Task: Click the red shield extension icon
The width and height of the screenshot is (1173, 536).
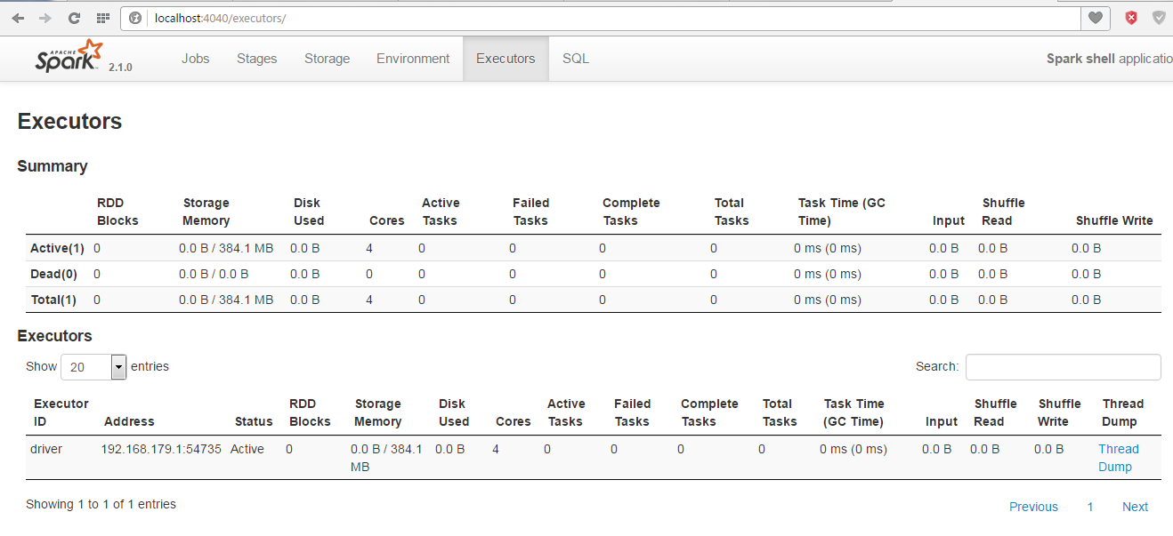Action: [1131, 18]
